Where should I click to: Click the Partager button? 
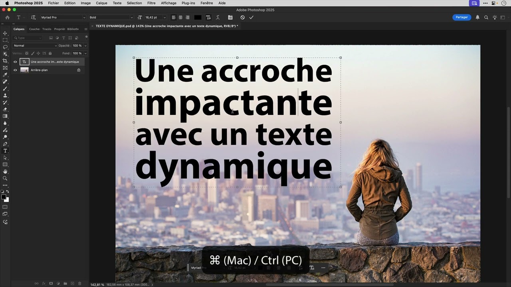[461, 18]
